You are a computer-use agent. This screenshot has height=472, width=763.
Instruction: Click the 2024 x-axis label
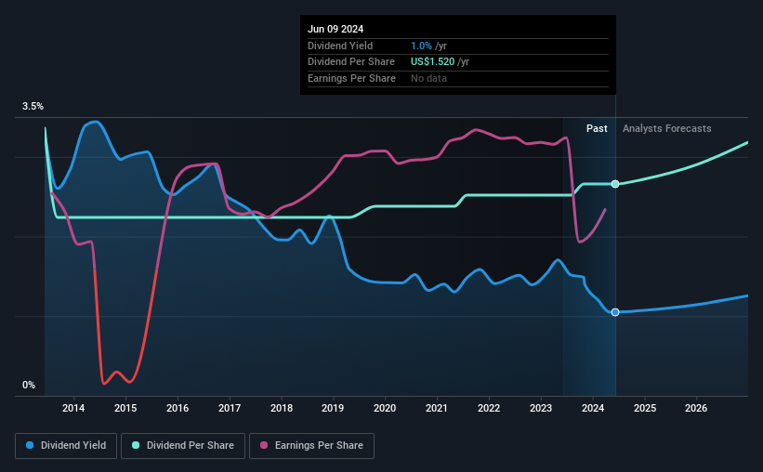[593, 408]
